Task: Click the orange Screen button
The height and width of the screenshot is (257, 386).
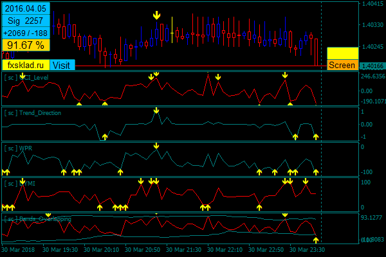Action: 342,65
